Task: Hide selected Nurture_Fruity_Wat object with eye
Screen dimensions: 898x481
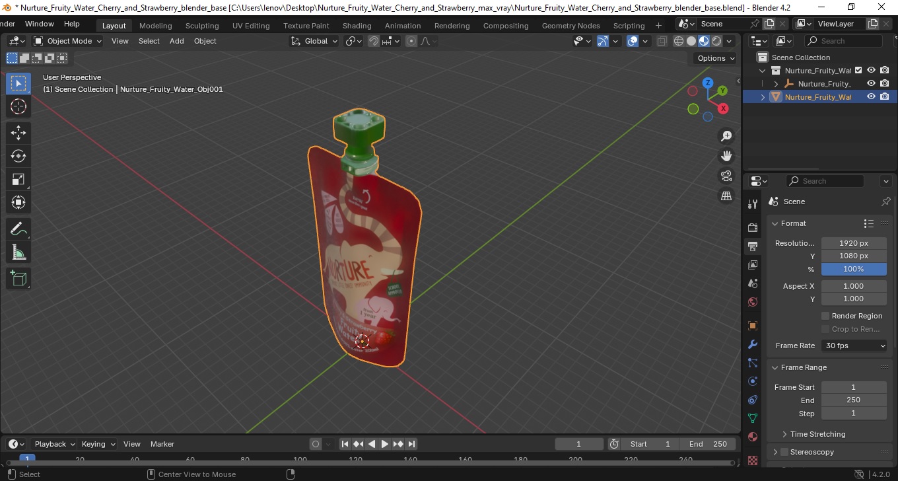Action: coord(871,96)
